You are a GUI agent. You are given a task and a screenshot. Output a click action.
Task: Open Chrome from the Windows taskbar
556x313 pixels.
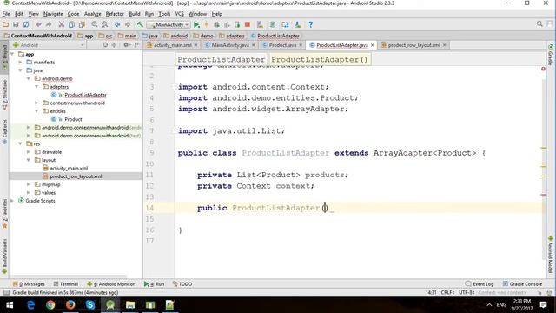(x=50, y=305)
